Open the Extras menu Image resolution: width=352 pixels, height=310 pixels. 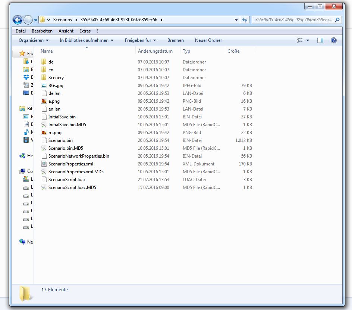coord(85,31)
